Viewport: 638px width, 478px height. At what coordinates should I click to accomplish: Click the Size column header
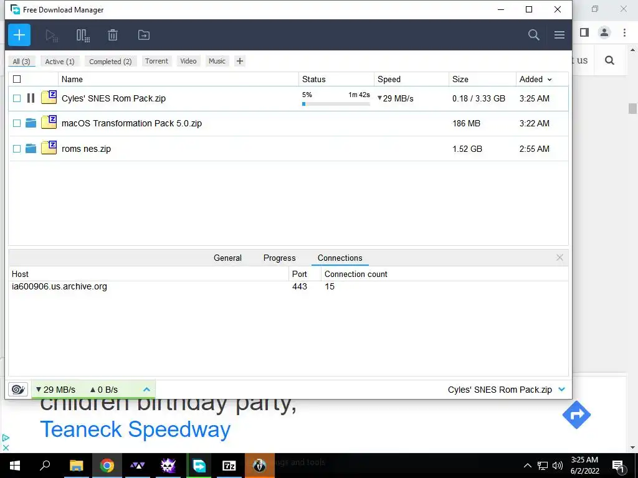tap(482, 79)
